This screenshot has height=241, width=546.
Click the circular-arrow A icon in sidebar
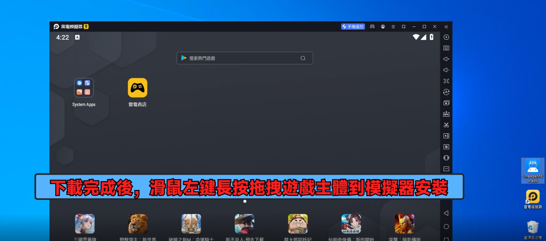click(446, 92)
